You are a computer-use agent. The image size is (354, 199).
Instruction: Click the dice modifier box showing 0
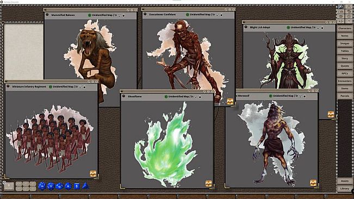9,186
